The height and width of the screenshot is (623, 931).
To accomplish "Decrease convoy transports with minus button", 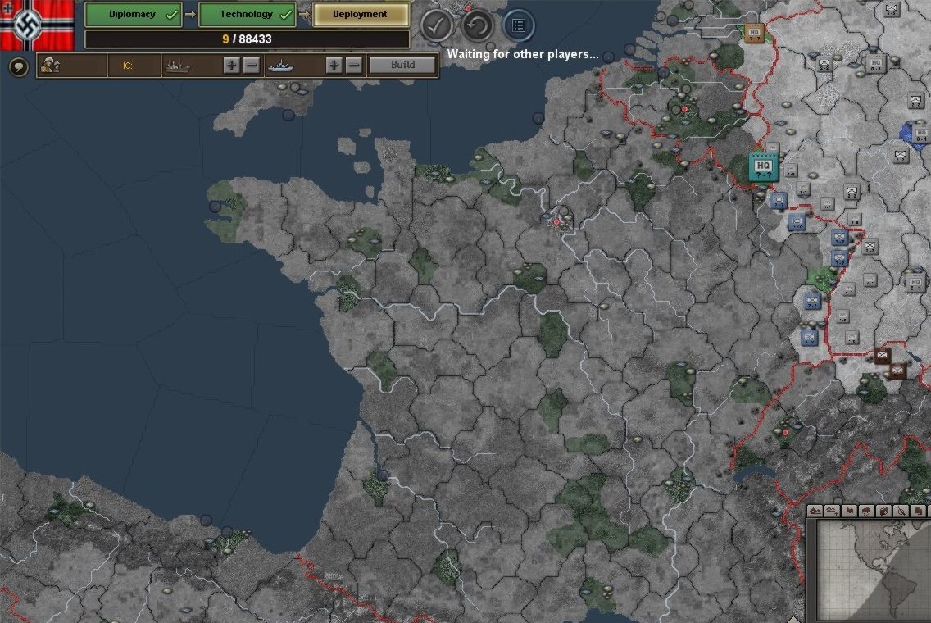I will coord(252,66).
